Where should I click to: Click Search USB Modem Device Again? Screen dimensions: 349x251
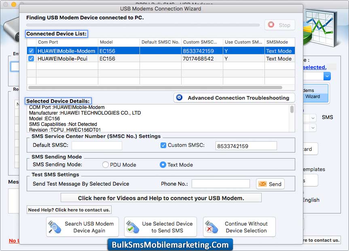pyautogui.click(x=82, y=227)
